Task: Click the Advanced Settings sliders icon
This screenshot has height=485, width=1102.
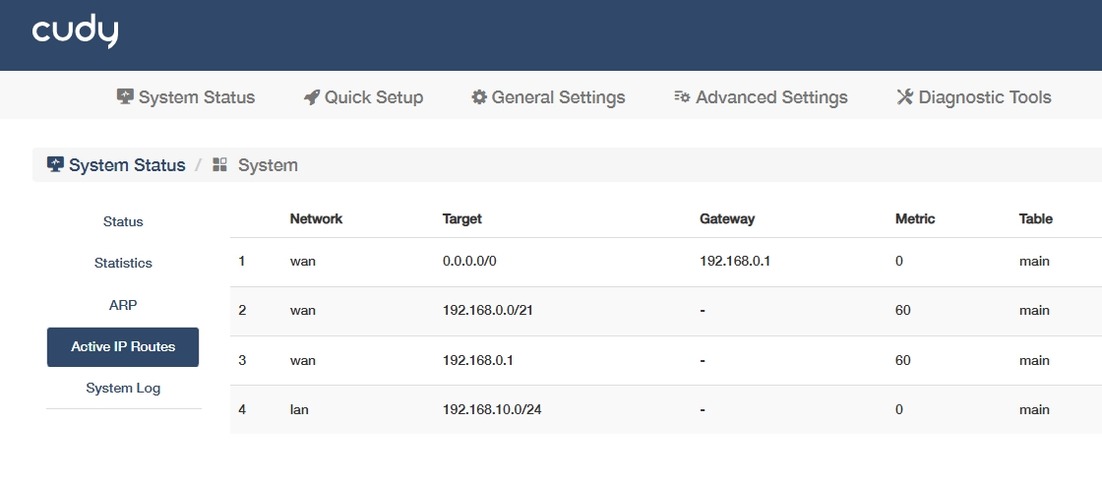Action: tap(682, 97)
